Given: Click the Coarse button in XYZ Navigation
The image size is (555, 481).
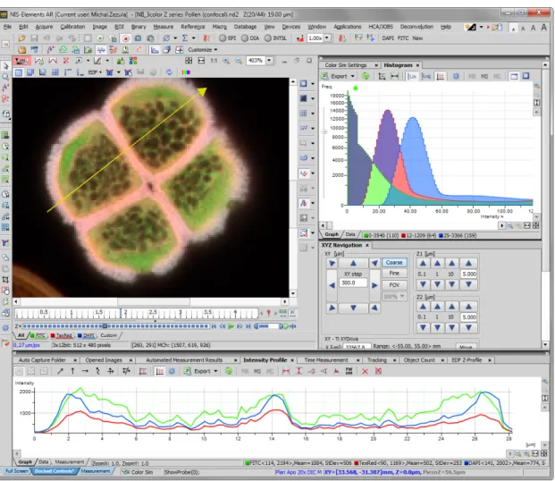Looking at the screenshot, I should [394, 263].
